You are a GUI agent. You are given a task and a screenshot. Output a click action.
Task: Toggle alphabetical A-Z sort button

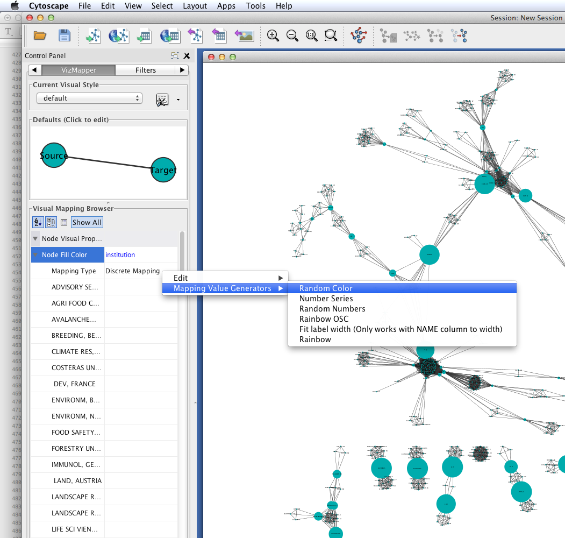38,222
